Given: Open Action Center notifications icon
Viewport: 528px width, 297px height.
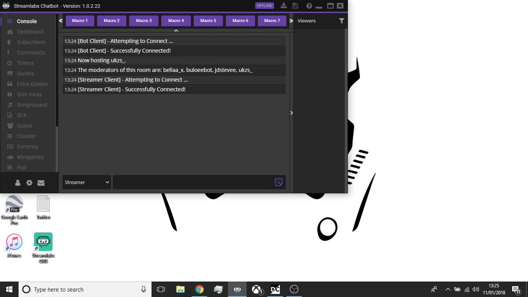Looking at the screenshot, I should [516, 290].
